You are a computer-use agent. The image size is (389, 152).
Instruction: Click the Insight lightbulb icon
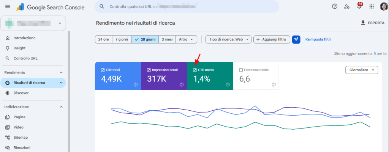8,48
